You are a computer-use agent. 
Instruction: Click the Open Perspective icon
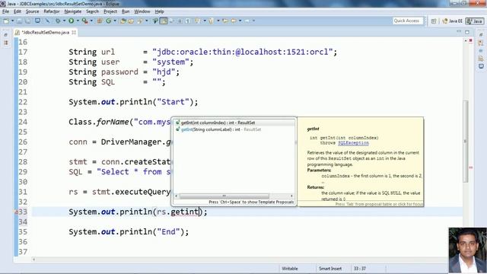[x=434, y=21]
